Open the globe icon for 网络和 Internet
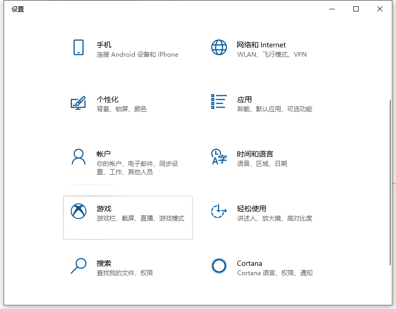 pyautogui.click(x=219, y=47)
